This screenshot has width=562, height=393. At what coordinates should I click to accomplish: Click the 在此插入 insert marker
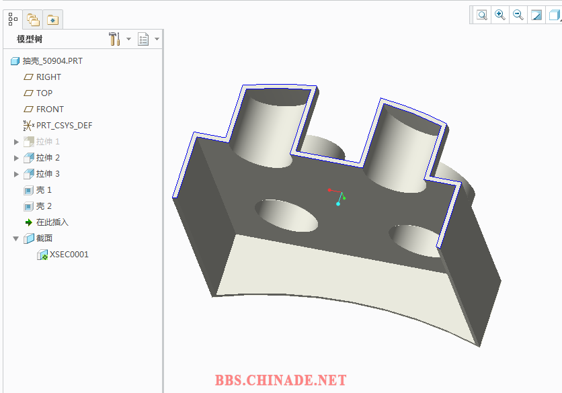(52, 222)
